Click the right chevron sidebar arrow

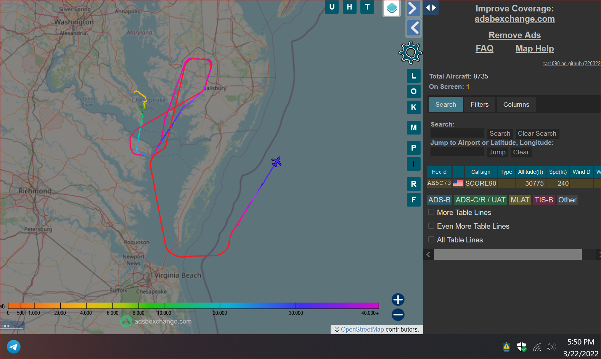(x=413, y=8)
